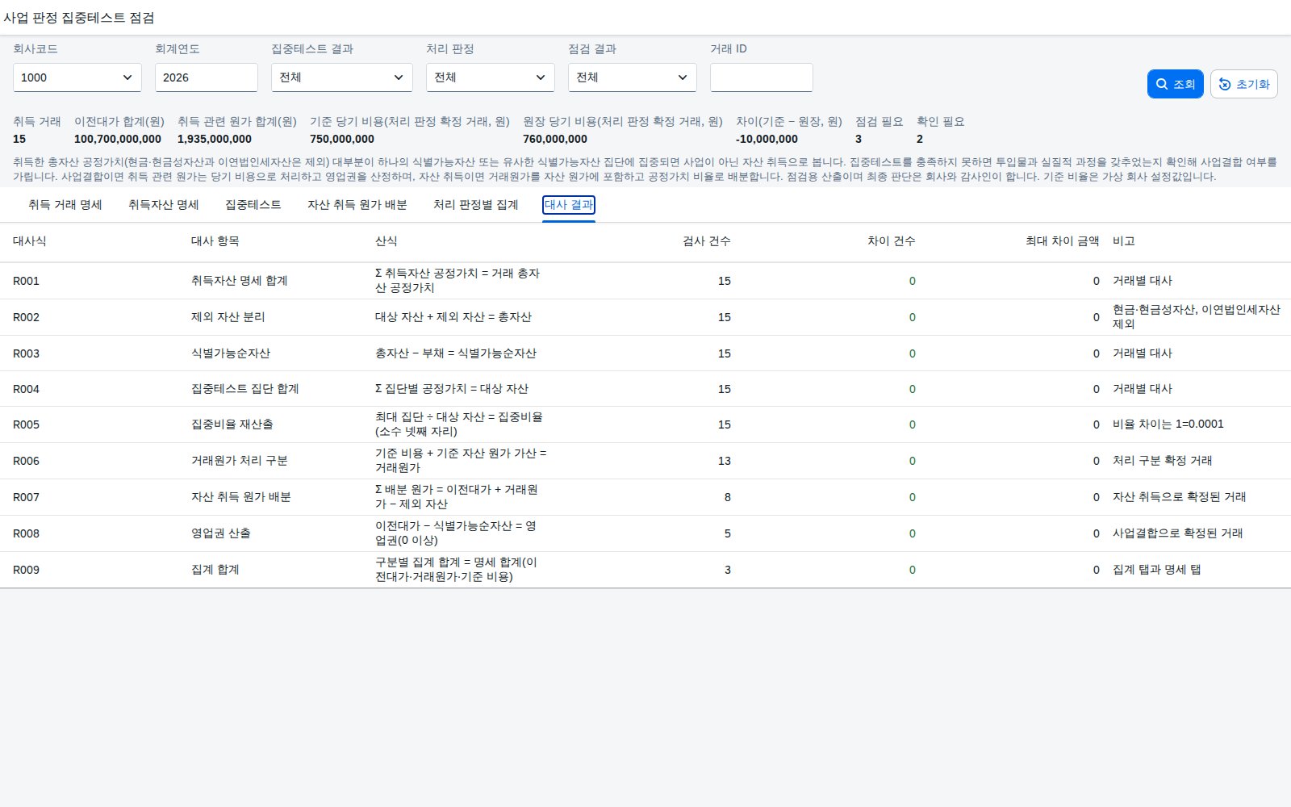Click note 처리 구분 확정 거래

(x=1163, y=461)
